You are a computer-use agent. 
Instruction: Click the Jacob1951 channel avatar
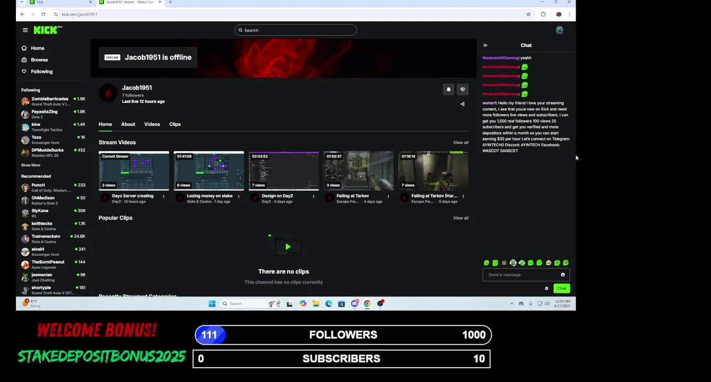click(x=108, y=93)
